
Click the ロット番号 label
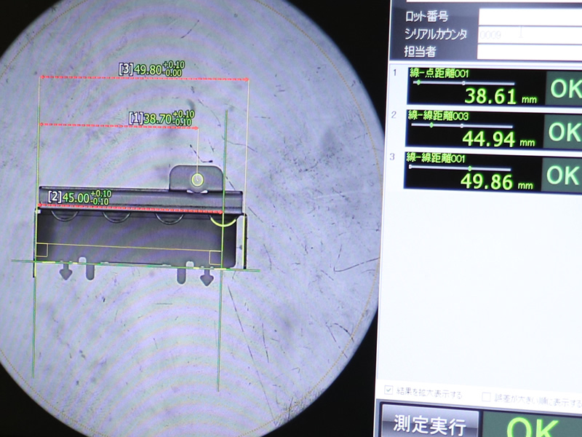(426, 17)
